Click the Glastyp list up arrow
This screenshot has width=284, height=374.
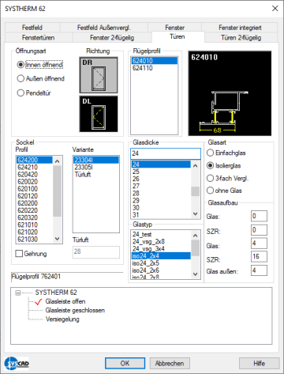(x=195, y=236)
